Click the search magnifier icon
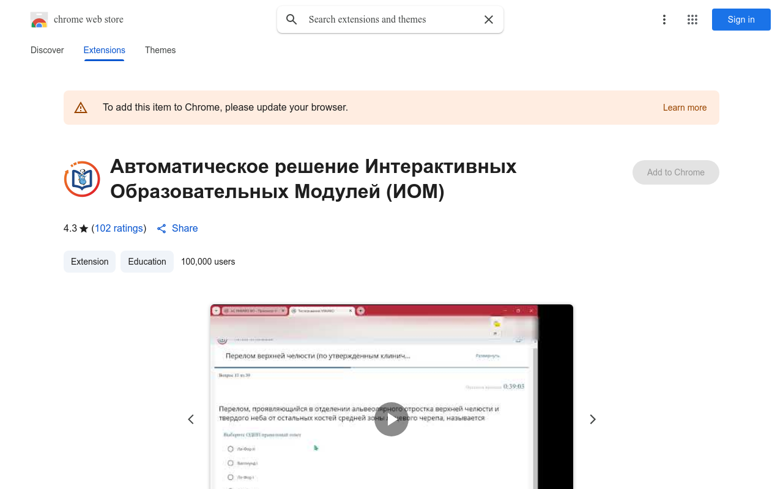Screen dimensions: 783x489 (x=291, y=20)
